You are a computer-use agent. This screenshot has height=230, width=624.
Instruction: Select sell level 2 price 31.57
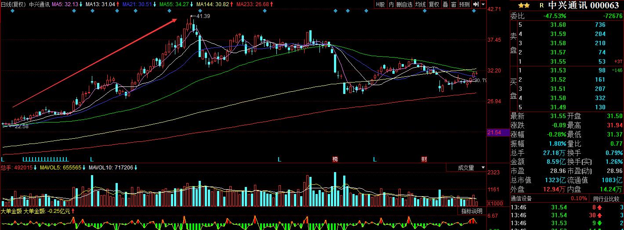(x=558, y=53)
